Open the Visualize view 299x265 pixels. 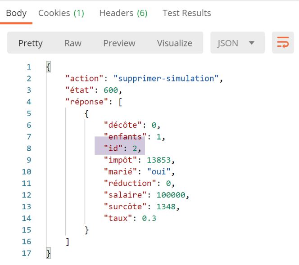click(x=174, y=43)
